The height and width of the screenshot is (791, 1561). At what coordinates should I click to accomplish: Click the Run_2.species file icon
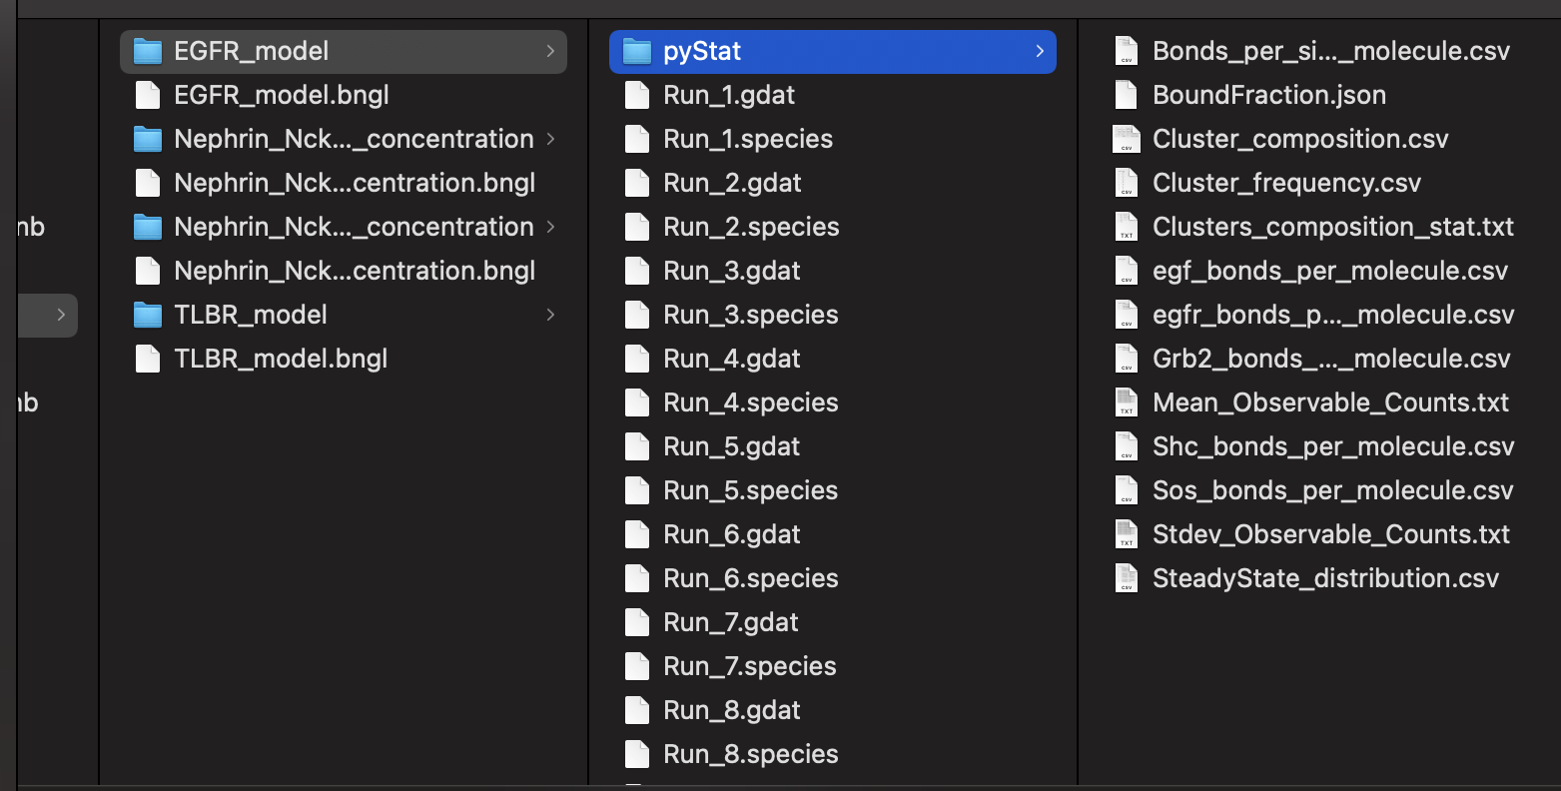pyautogui.click(x=637, y=227)
